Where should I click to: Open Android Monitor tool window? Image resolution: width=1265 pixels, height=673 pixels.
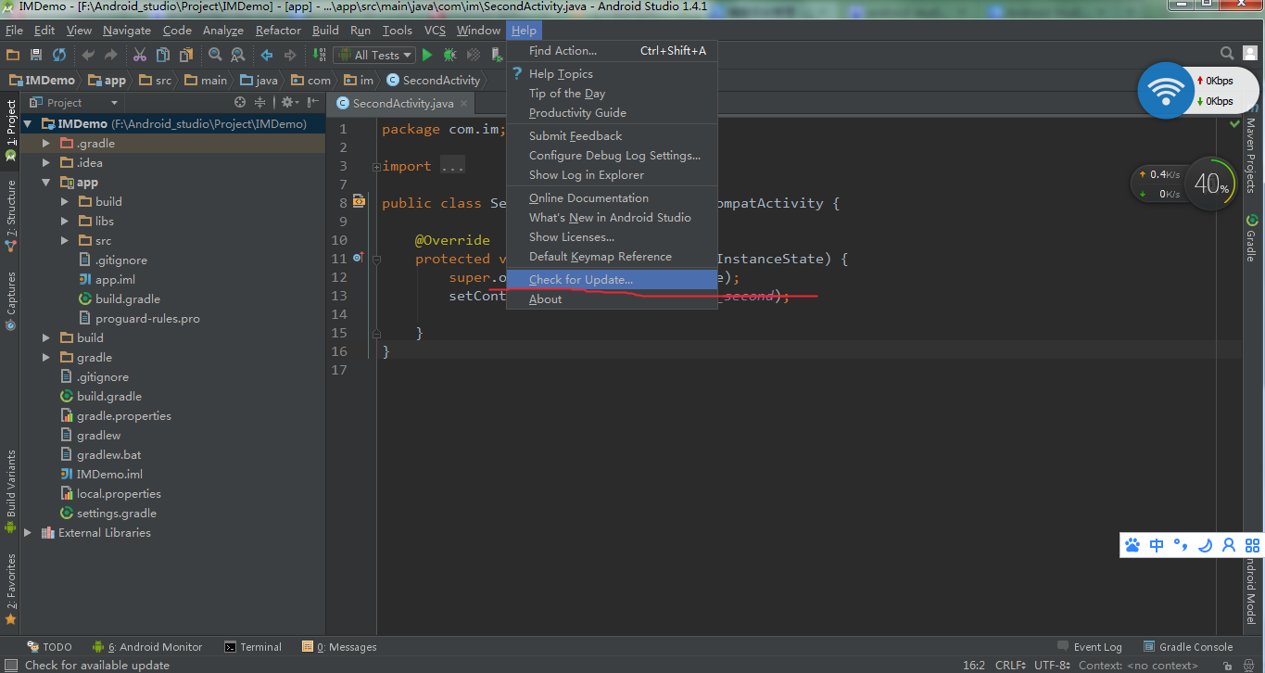click(x=147, y=647)
